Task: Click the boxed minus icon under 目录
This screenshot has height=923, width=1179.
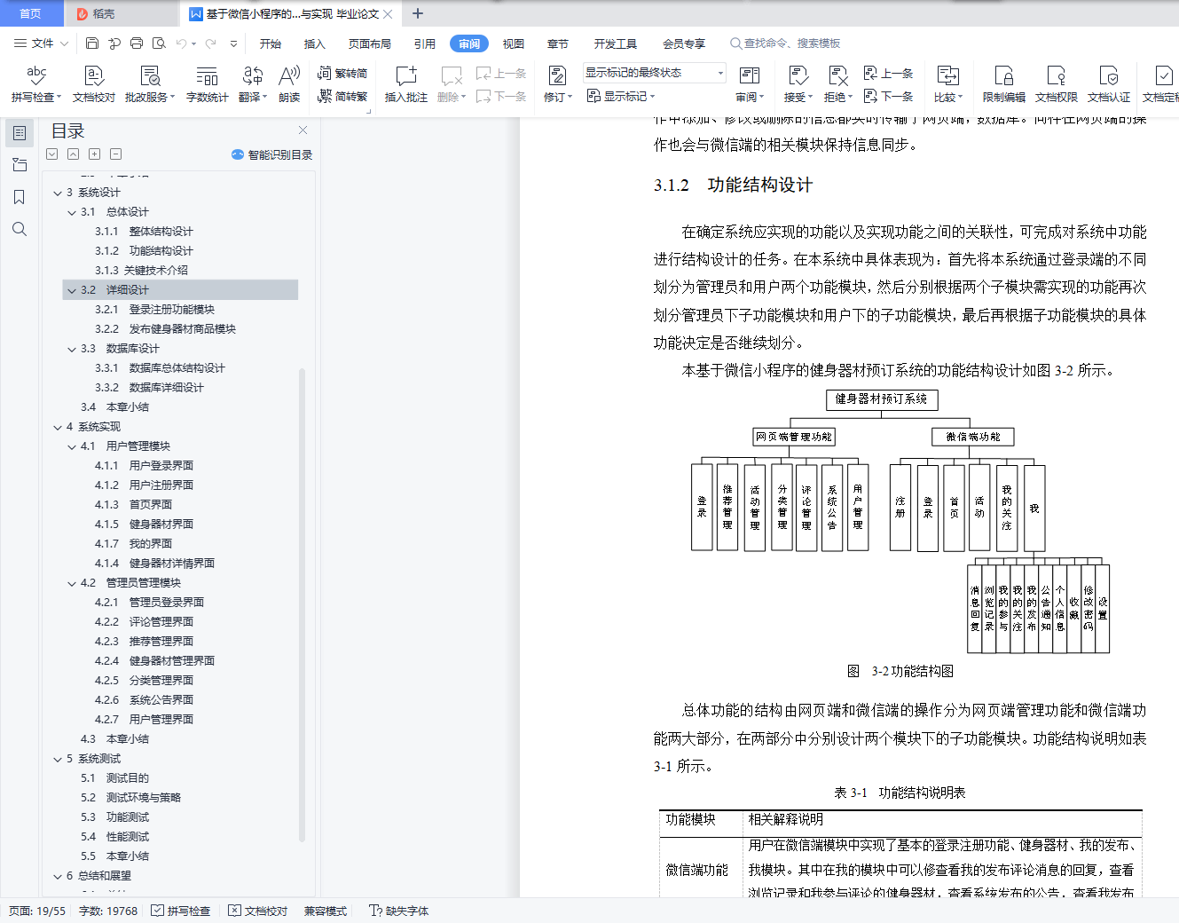Action: 116,154
